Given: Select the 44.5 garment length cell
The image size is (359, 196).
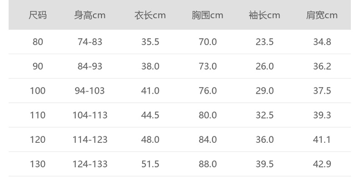Looking at the screenshot, I should click(x=150, y=116).
